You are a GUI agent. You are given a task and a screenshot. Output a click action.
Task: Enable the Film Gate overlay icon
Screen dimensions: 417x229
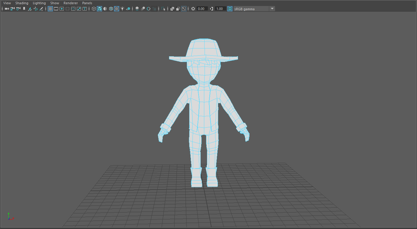tap(56, 9)
